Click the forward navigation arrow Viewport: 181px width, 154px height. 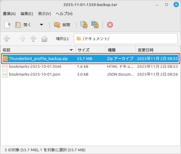tap(22, 39)
